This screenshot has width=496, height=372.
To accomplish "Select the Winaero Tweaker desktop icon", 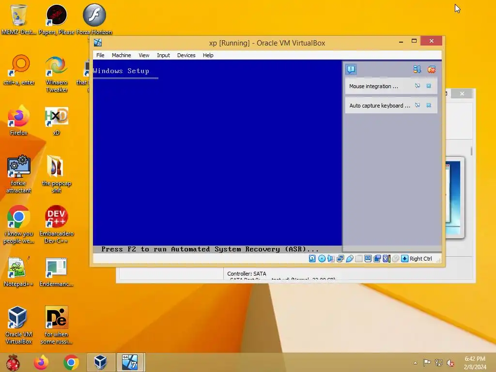I will [x=56, y=74].
